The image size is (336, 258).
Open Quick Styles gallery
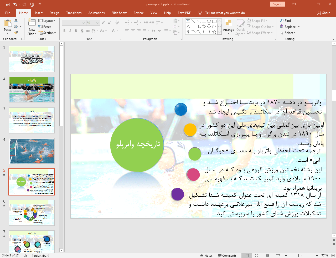[240, 27]
